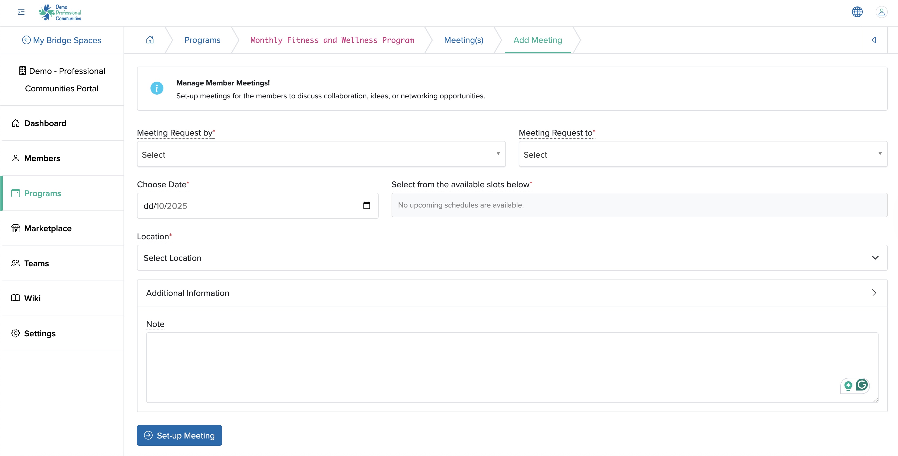Collapse the panel with the triangle arrow icon
Screen dimensions: 898x456
(x=874, y=40)
